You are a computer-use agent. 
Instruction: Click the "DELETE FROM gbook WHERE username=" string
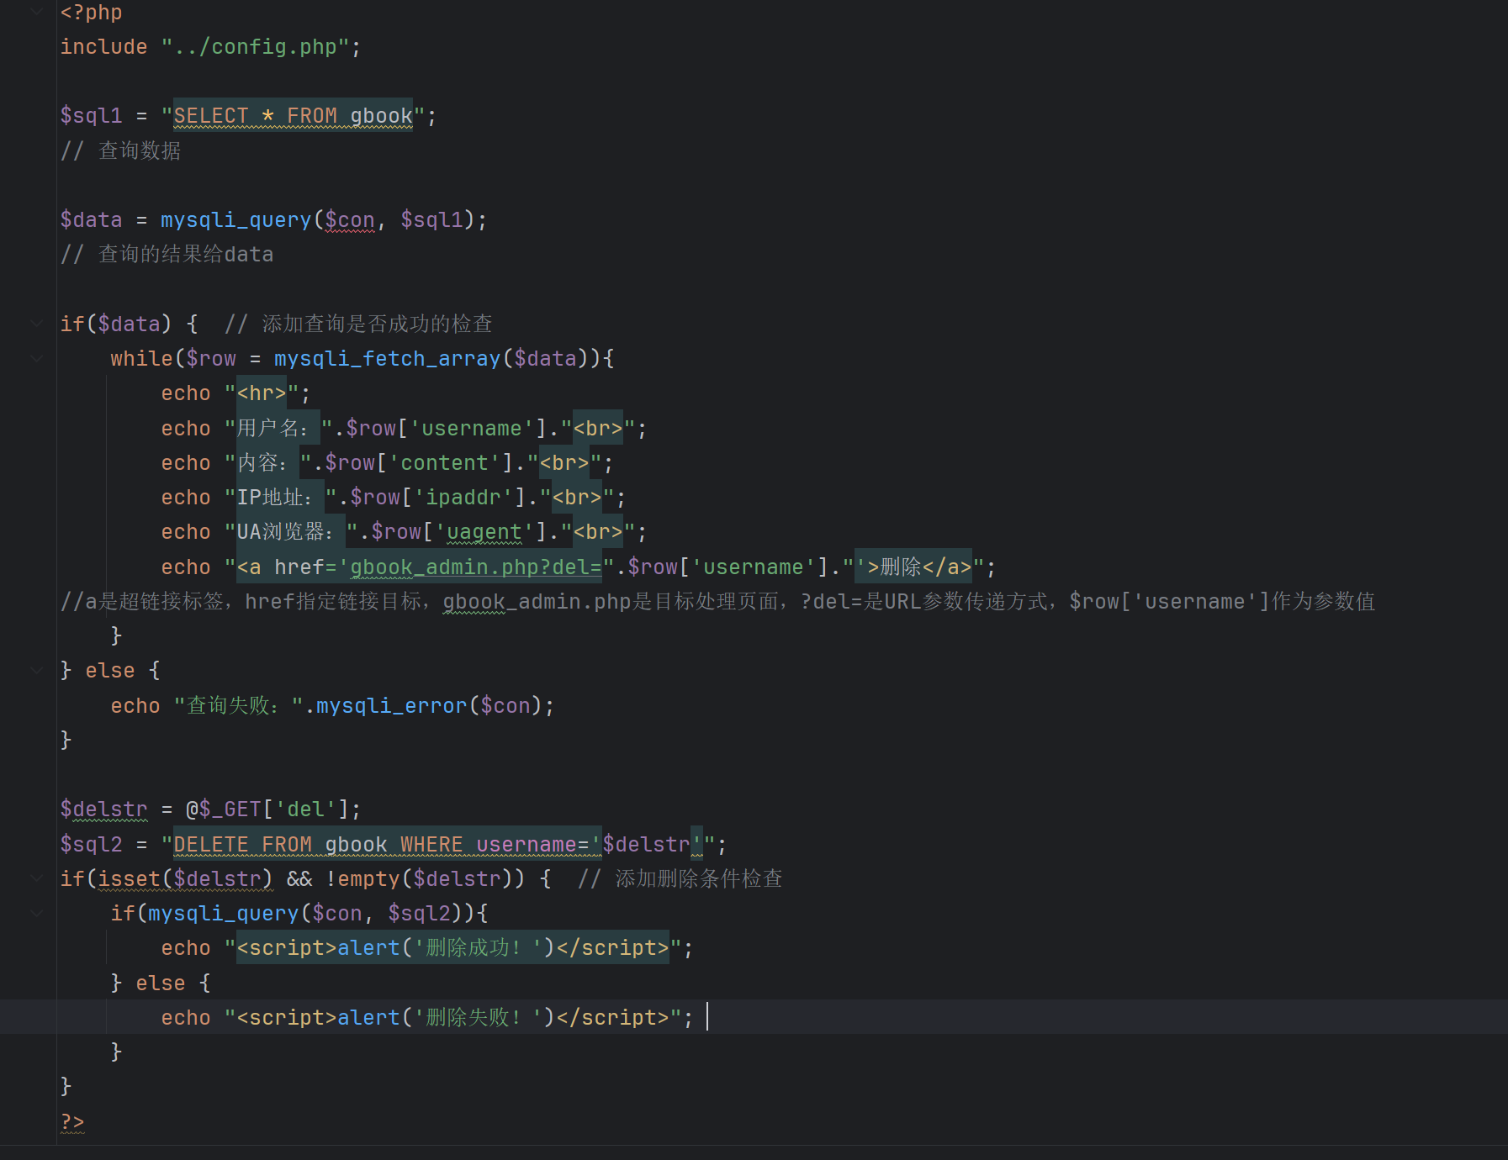point(381,845)
